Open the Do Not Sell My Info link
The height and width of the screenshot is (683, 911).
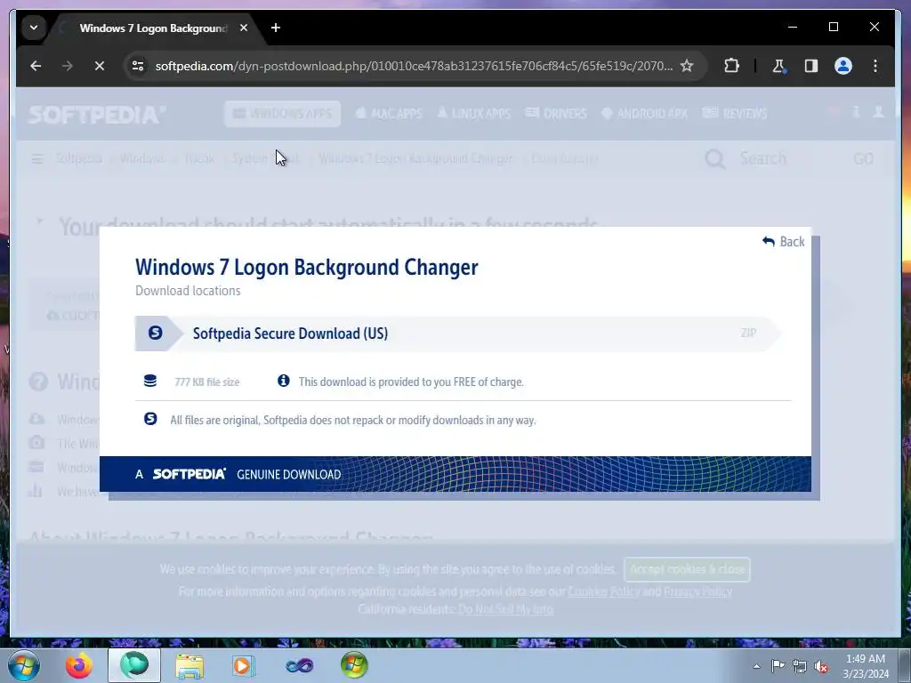click(505, 608)
